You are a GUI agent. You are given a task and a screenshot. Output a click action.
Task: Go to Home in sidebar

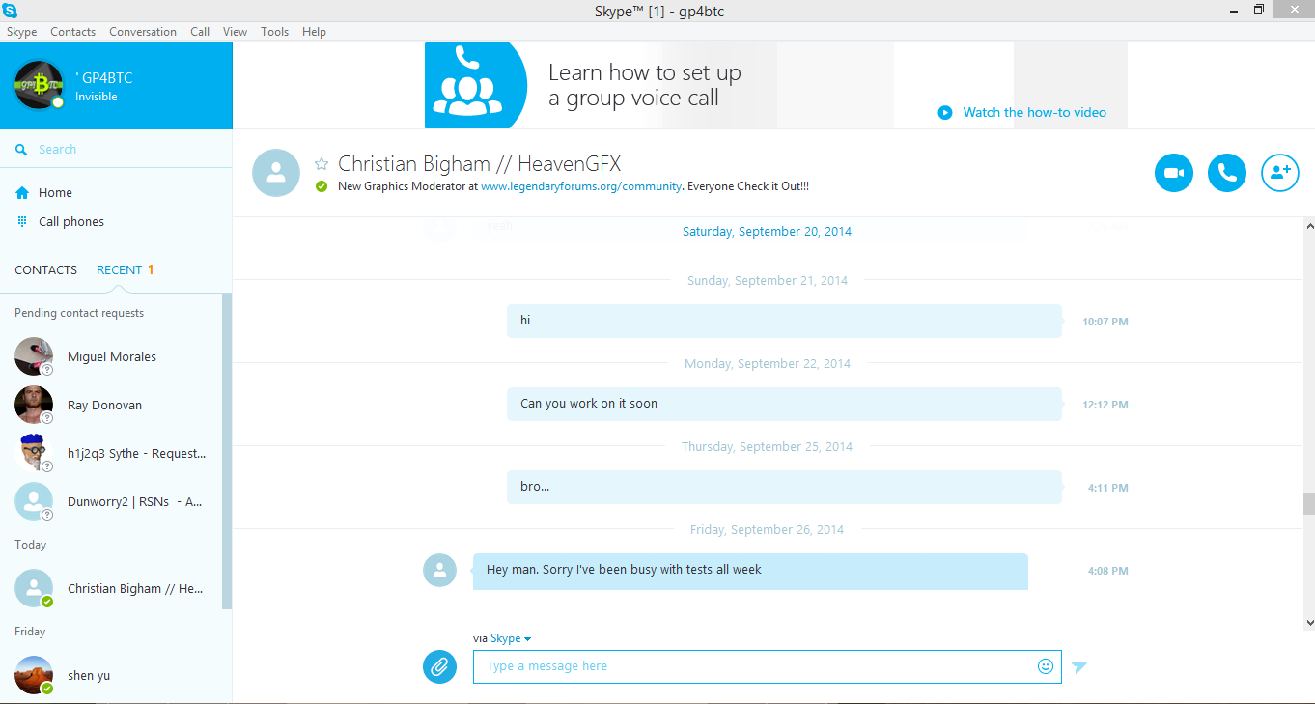click(55, 193)
